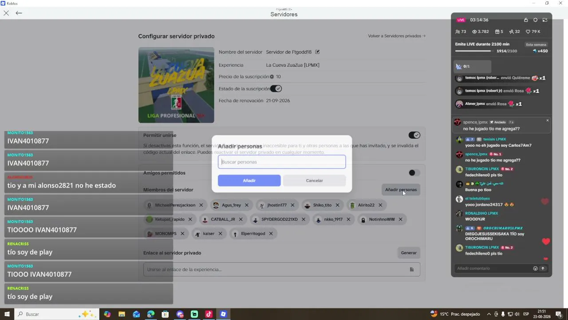The image size is (568, 320).
Task: Close the Servidores page with the X icon
Action: coord(6,13)
